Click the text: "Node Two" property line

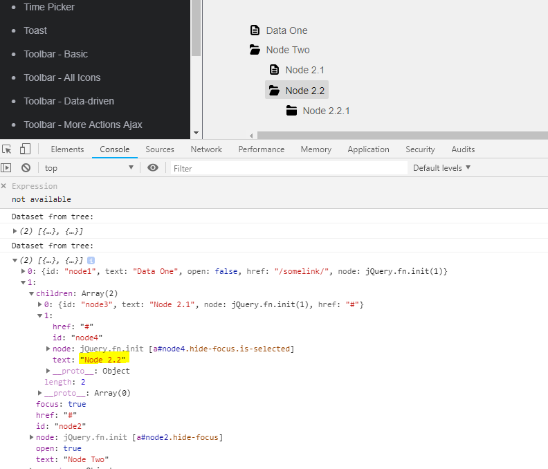coord(72,459)
